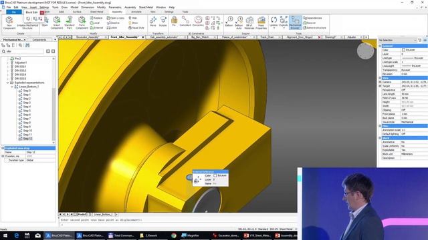428x240 pixels.
Task: Collapse the Linear_Bottom_1 tree node
Action: 12,87
